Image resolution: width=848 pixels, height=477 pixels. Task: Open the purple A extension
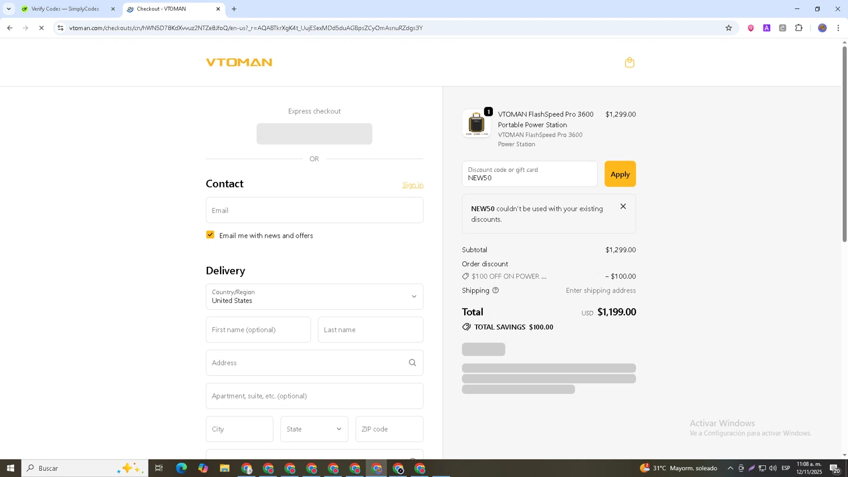pyautogui.click(x=767, y=28)
